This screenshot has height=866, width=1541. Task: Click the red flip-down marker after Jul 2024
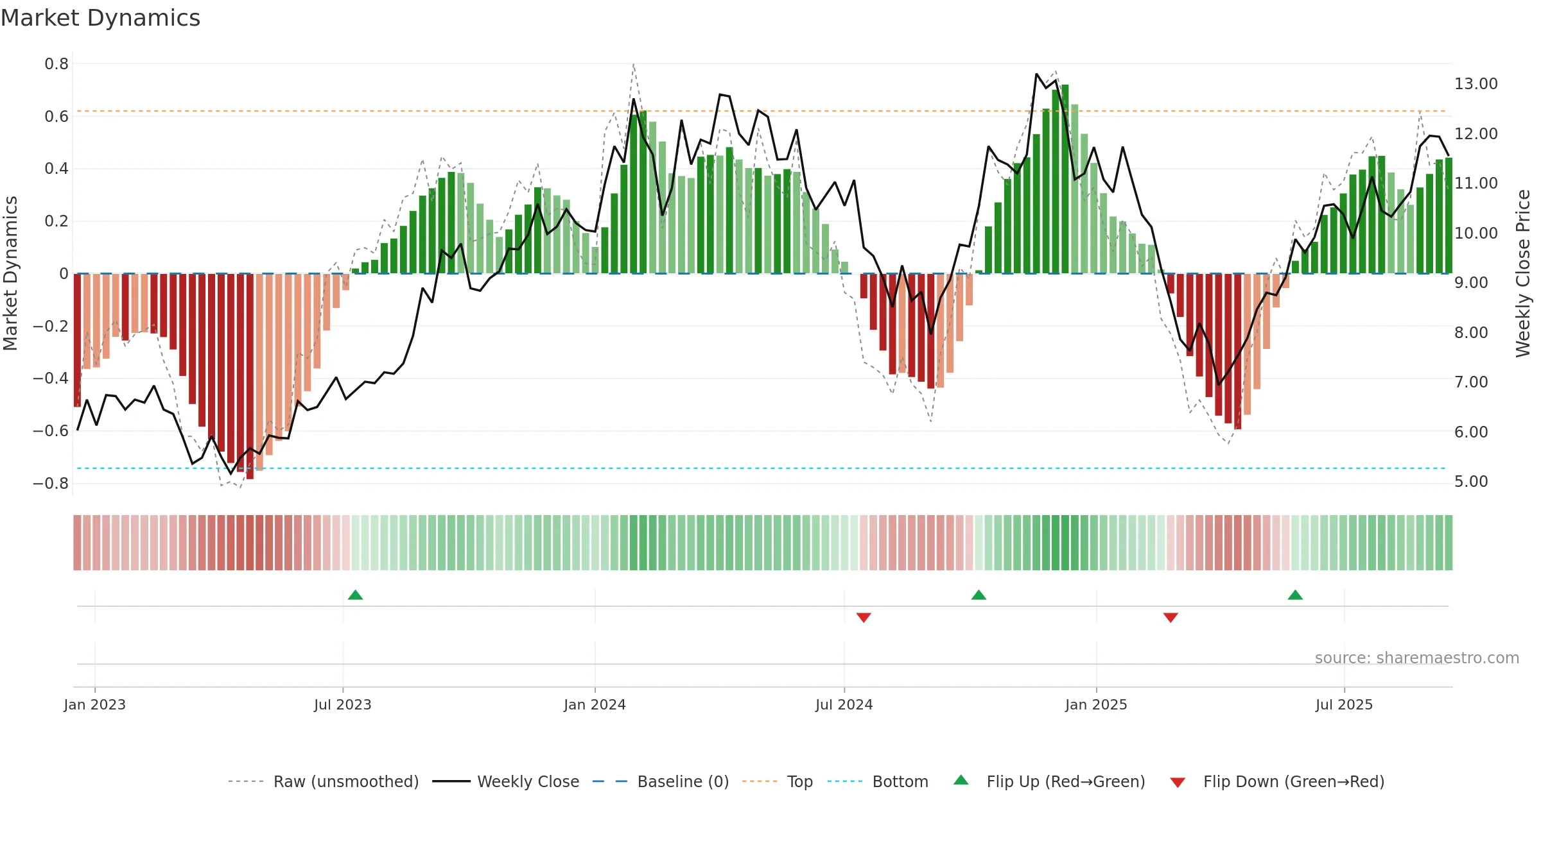click(864, 617)
